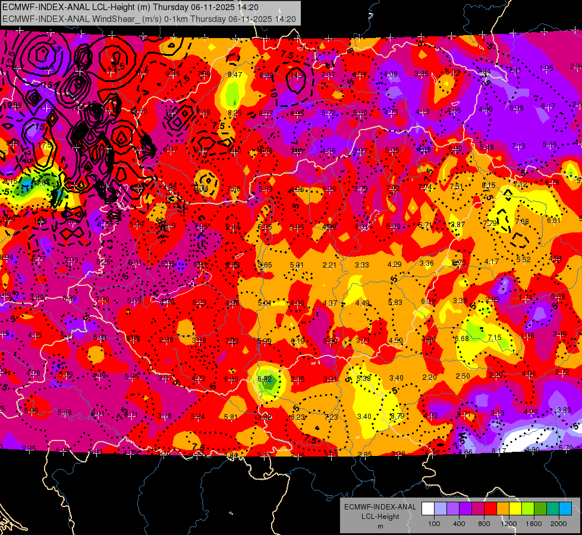Click the grid value 7.23
The image size is (582, 535).
(331, 417)
